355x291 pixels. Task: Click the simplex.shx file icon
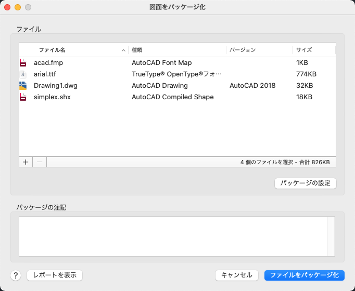click(23, 97)
